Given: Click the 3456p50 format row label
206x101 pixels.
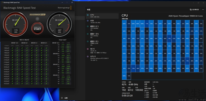Looking at the screenshot, I should 7,72.
